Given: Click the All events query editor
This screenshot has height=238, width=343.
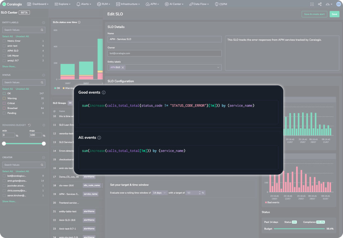Looking at the screenshot, I should tap(178, 158).
